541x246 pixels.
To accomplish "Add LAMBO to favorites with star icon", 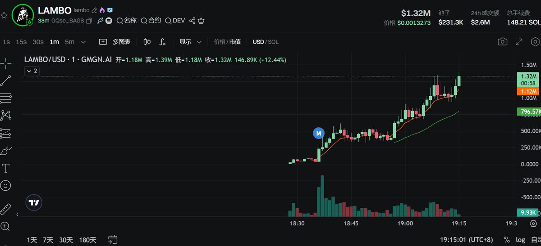I will click(4, 15).
